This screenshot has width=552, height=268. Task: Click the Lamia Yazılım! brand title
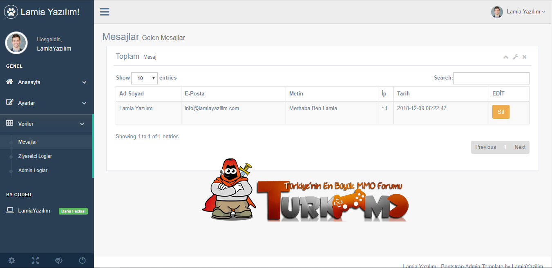(x=50, y=12)
